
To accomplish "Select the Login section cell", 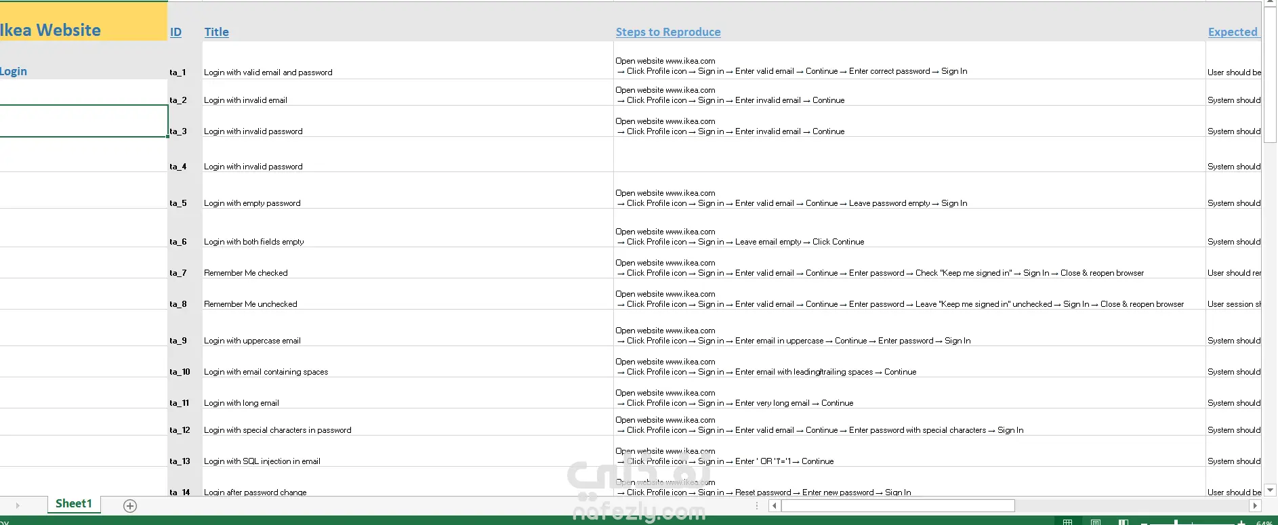I will click(83, 60).
